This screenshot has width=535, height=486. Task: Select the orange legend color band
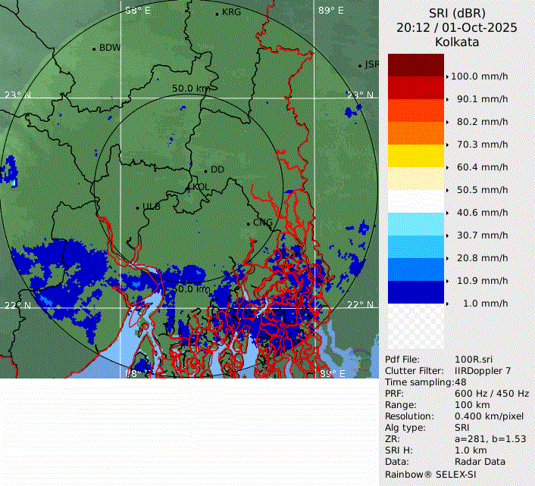pyautogui.click(x=415, y=133)
